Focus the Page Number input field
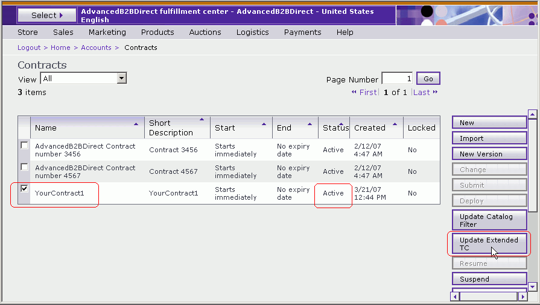The width and height of the screenshot is (540, 305). pyautogui.click(x=397, y=79)
